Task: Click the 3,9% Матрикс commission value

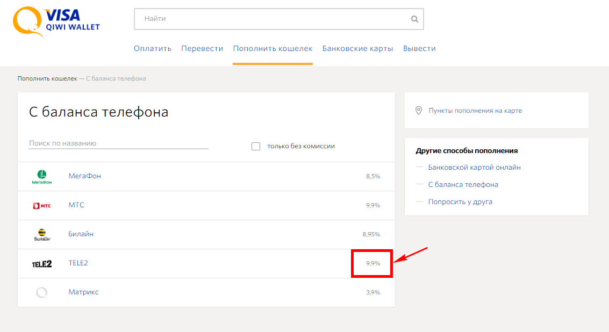Action: [x=373, y=292]
